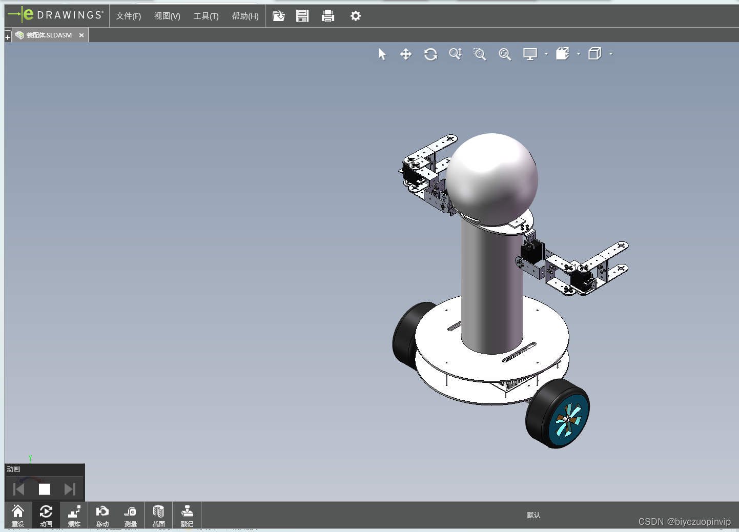Jump to previous animation step
Image resolution: width=739 pixels, height=532 pixels.
[x=19, y=489]
